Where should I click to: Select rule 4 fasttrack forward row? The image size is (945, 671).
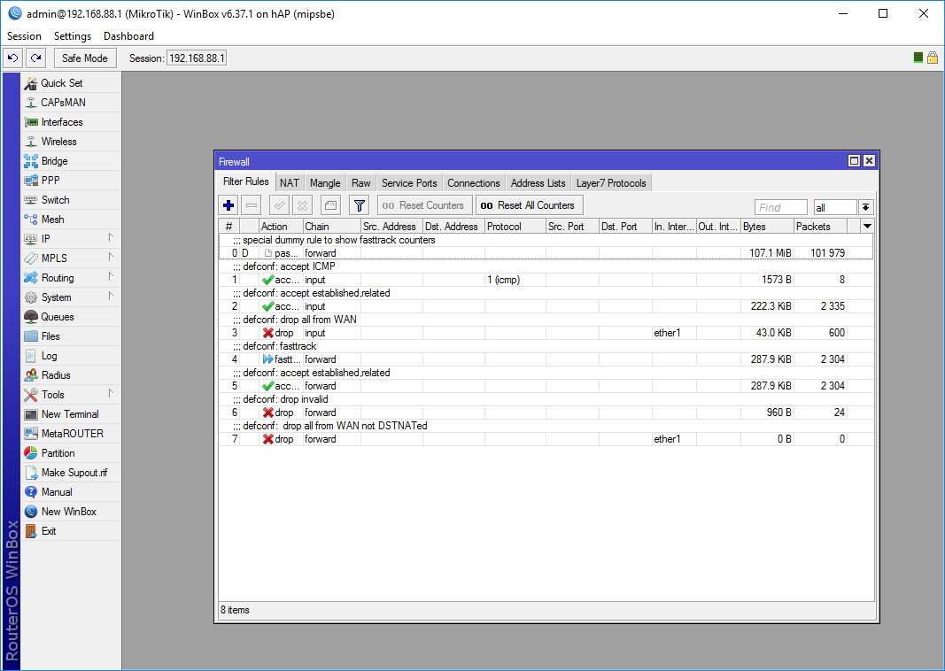coord(546,359)
